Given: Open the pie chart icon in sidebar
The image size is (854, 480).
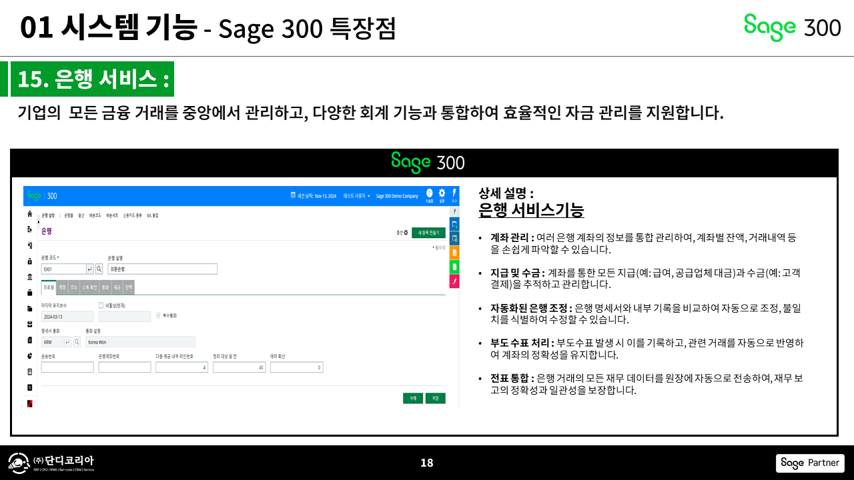Looking at the screenshot, I should tap(29, 356).
